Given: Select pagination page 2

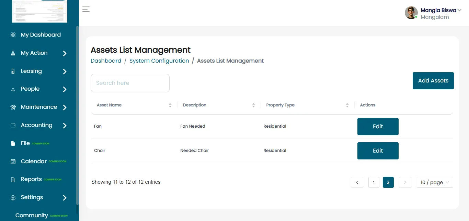Looking at the screenshot, I should coord(388,182).
